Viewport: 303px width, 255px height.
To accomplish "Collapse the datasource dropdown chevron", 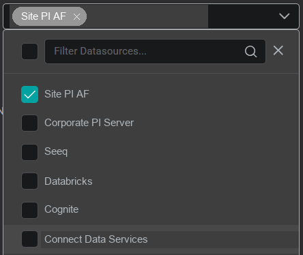I will pyautogui.click(x=284, y=16).
